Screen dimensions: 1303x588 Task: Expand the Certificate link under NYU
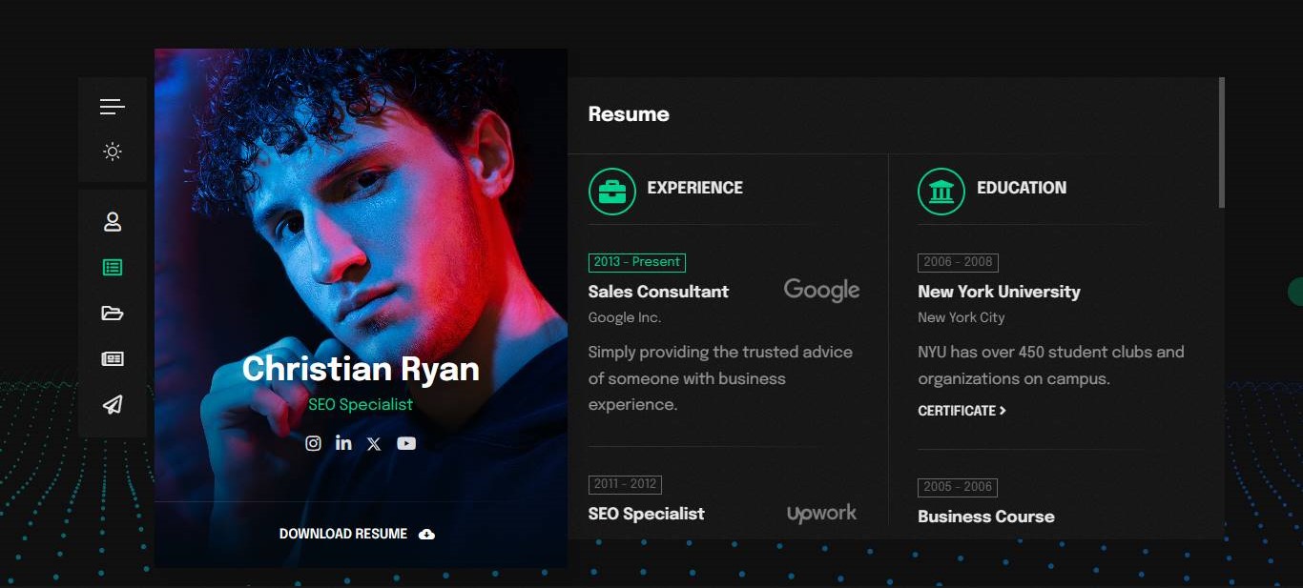point(962,411)
